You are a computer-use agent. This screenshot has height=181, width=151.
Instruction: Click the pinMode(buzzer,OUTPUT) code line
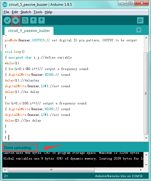pyautogui.click(x=71, y=40)
